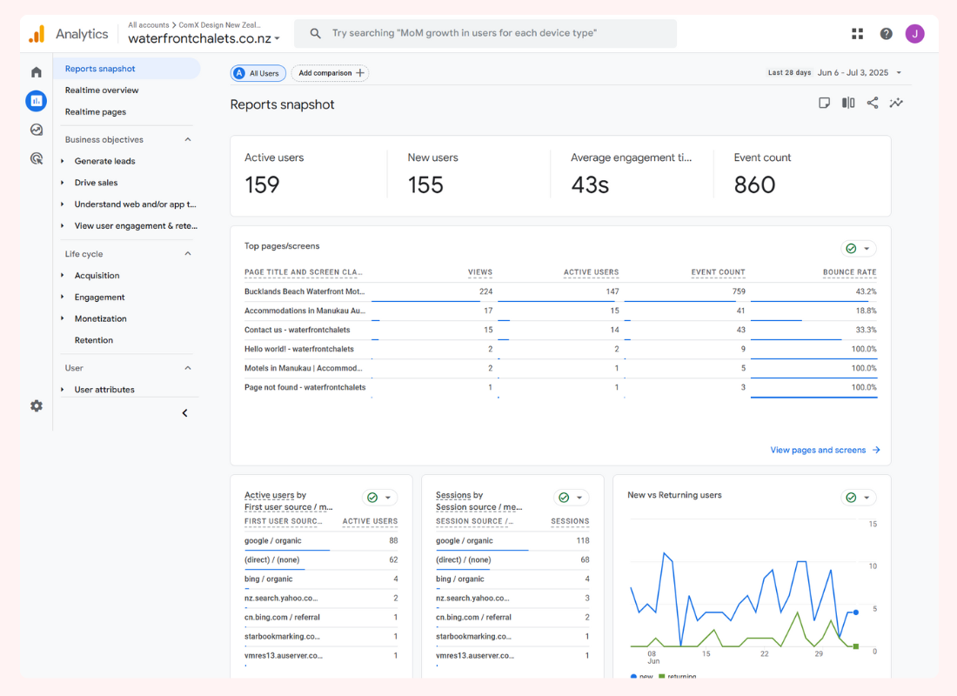
Task: Open the Help question mark icon
Action: point(887,34)
